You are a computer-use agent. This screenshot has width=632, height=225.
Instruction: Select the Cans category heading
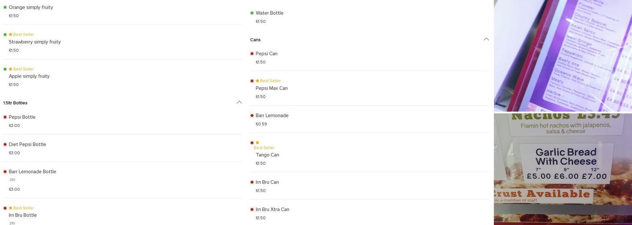[256, 40]
